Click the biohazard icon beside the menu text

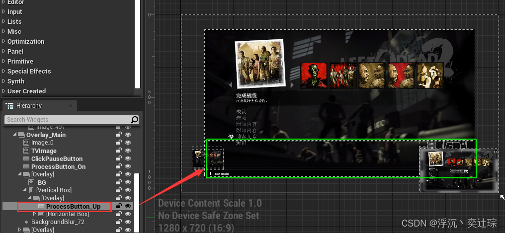pyautogui.click(x=231, y=137)
